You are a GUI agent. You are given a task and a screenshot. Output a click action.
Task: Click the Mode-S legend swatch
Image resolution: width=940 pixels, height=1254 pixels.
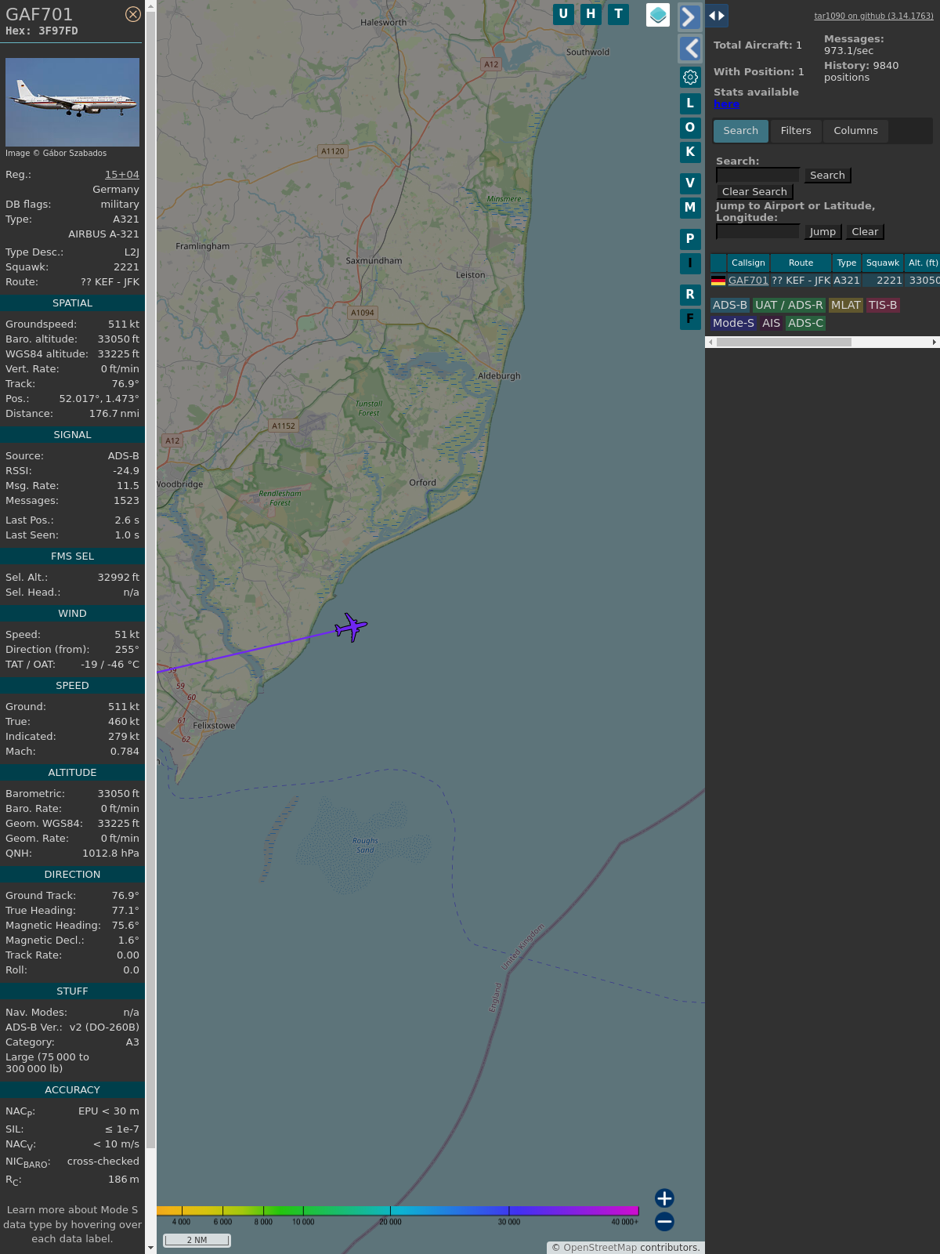733,323
